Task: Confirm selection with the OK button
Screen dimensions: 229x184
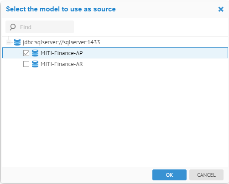Action: (x=169, y=175)
